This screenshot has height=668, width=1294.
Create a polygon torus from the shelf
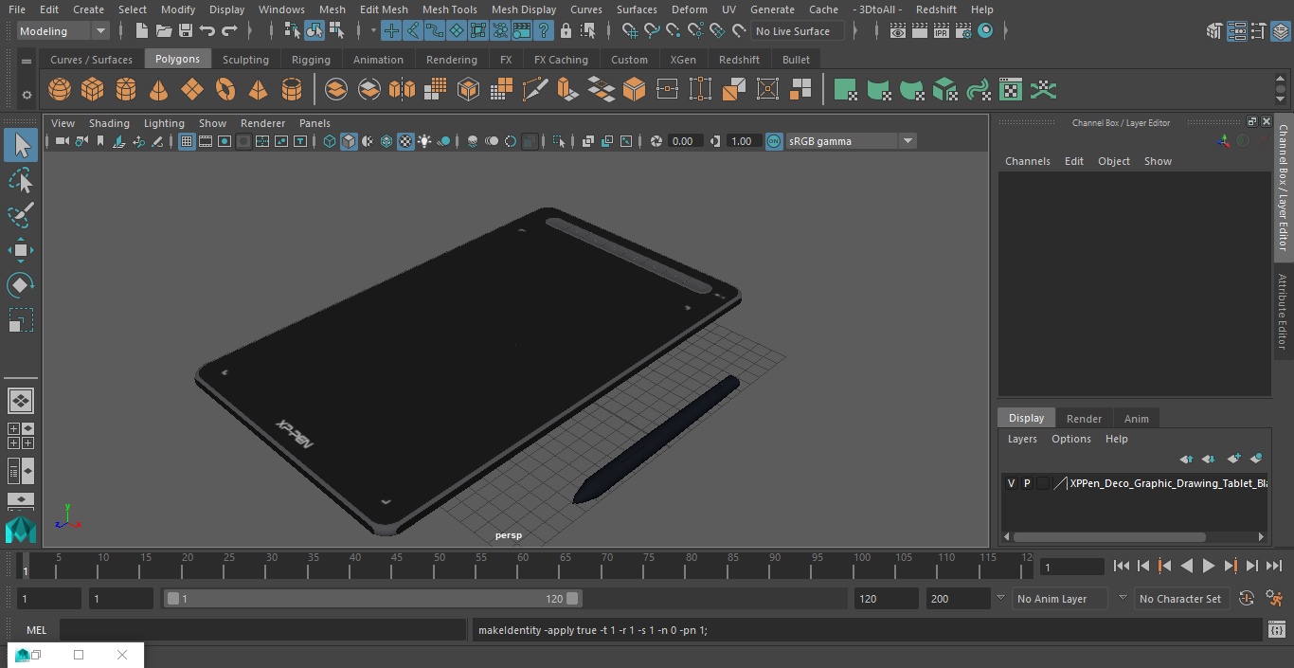[x=225, y=90]
